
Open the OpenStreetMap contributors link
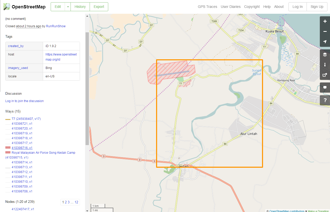(287, 211)
